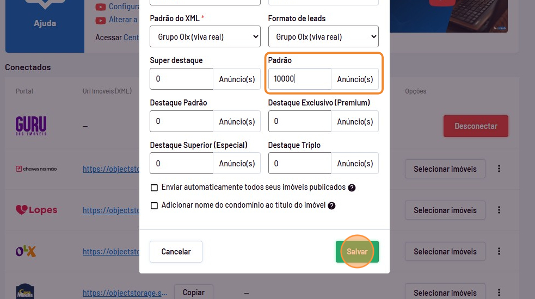
Task: Click help icon next to Enviar automaticamente
Action: 352,188
